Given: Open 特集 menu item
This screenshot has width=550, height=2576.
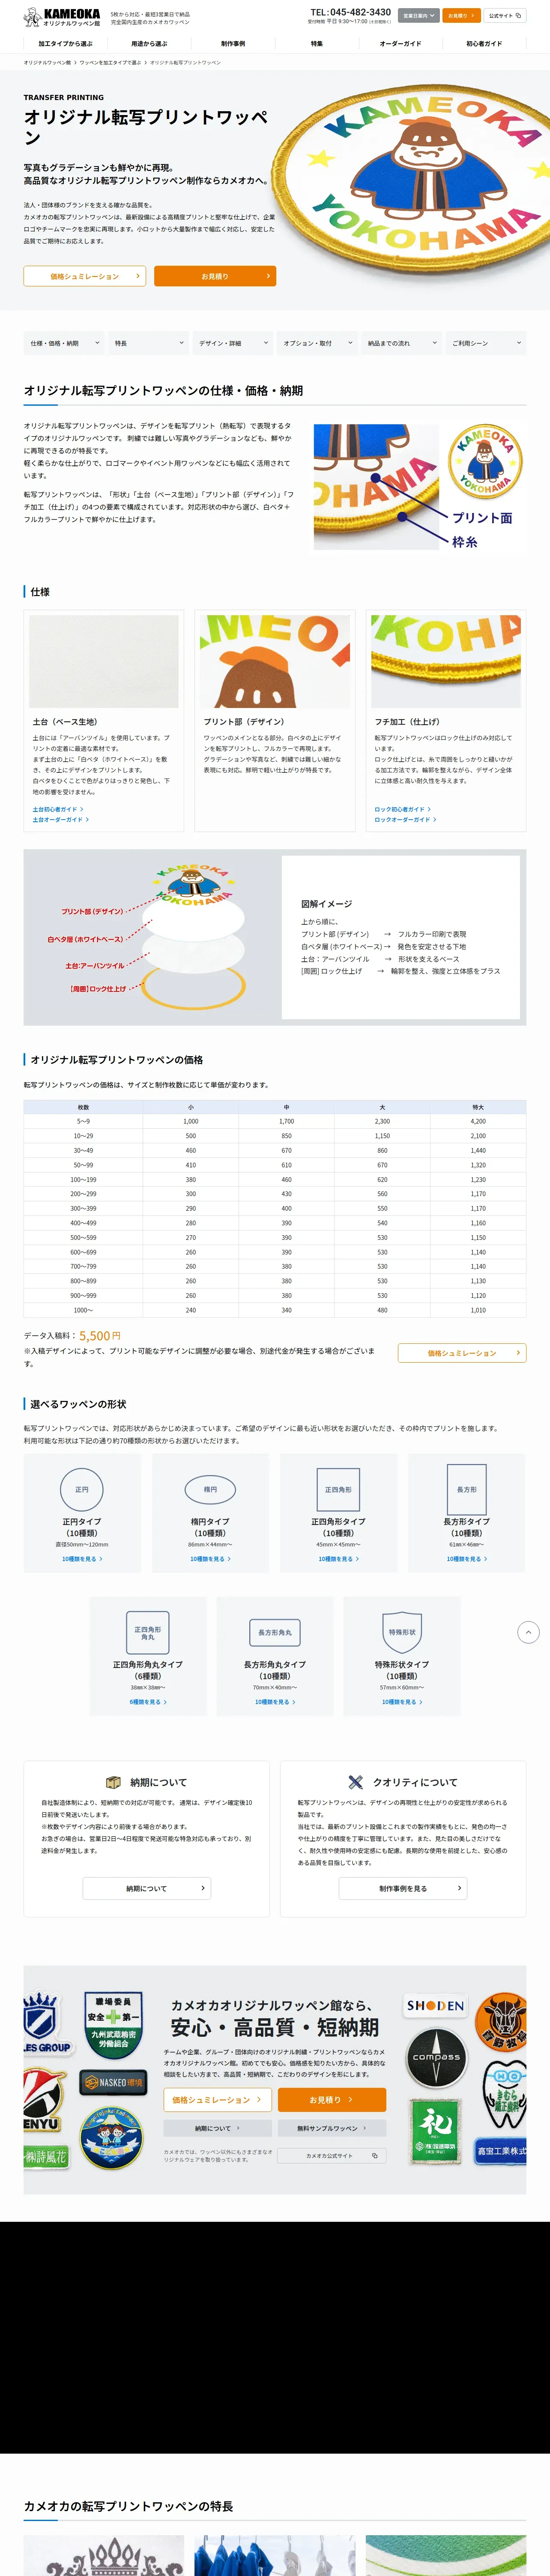Looking at the screenshot, I should pyautogui.click(x=317, y=44).
